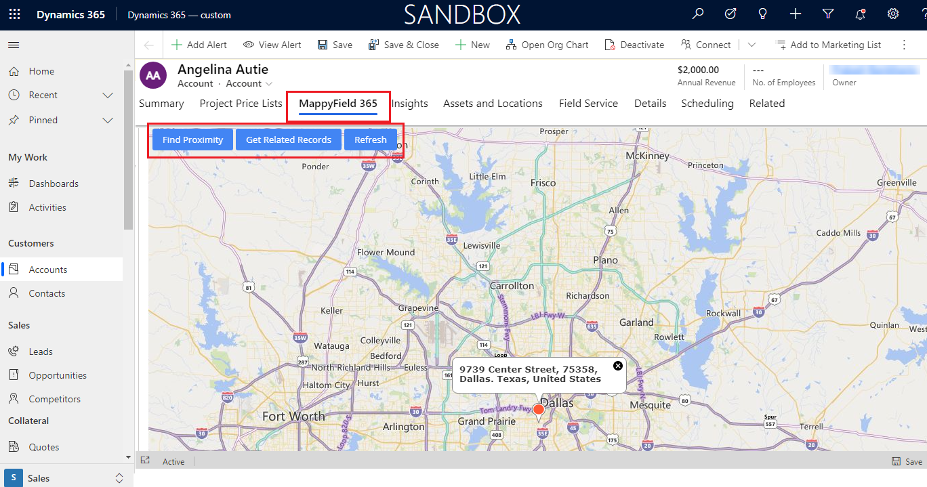Open the app launcher waffle icon
The width and height of the screenshot is (927, 487).
tap(15, 14)
